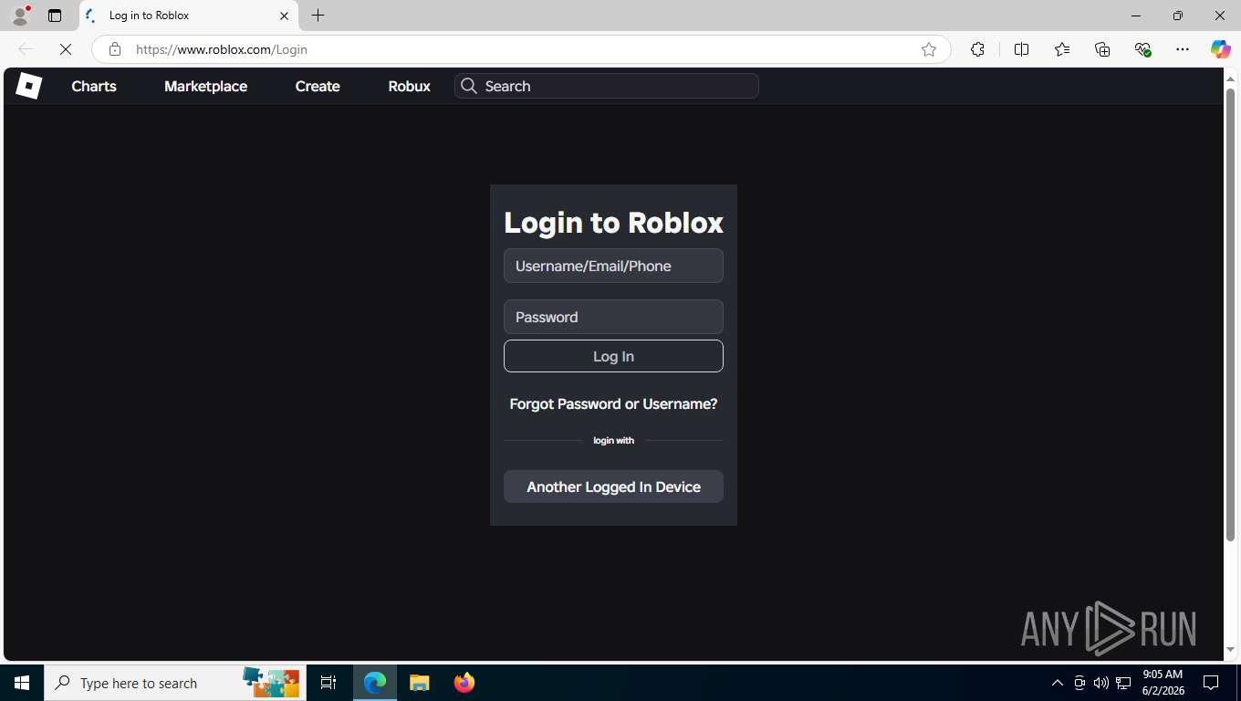Click scrollbar down arrow
The height and width of the screenshot is (701, 1241).
(x=1230, y=649)
